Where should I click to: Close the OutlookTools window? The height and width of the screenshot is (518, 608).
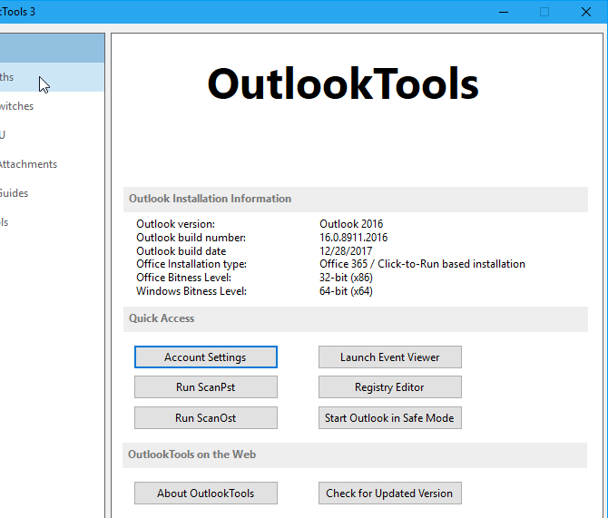[586, 12]
